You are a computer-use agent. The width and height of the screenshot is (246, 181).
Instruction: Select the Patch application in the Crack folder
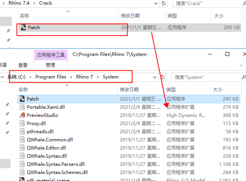34,28
